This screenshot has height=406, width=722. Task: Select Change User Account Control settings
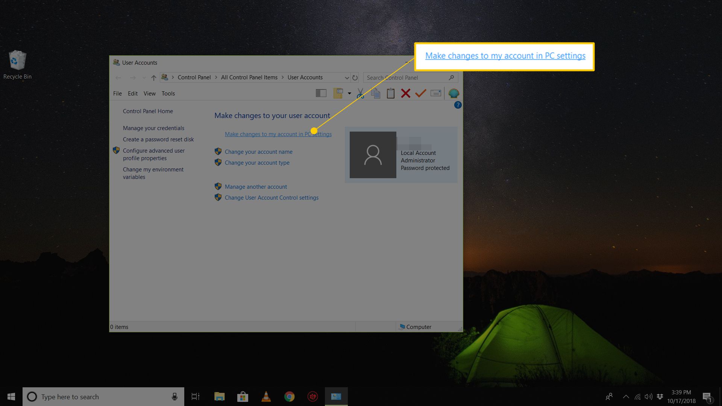click(272, 197)
